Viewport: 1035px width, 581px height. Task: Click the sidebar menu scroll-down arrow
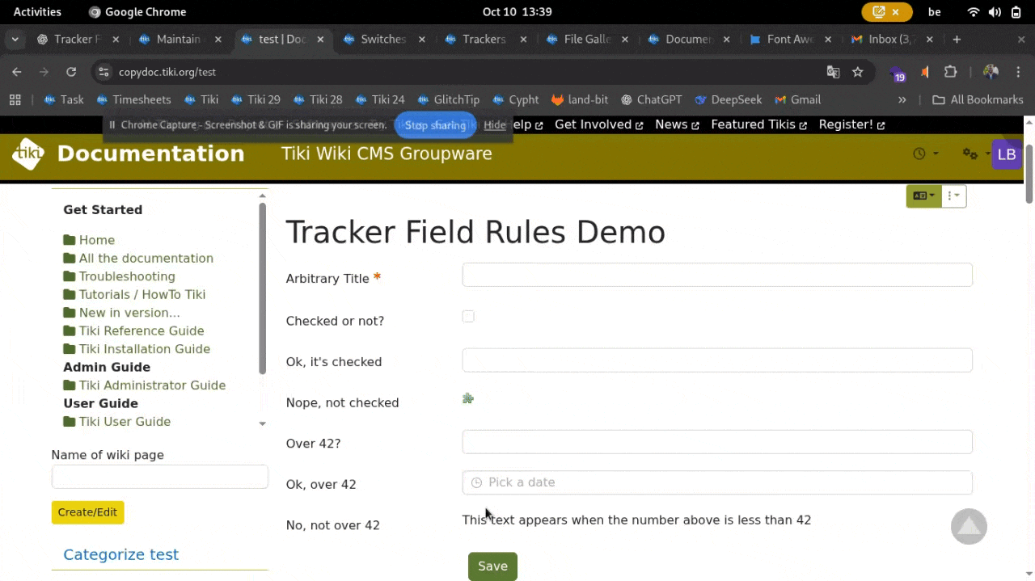tap(262, 423)
